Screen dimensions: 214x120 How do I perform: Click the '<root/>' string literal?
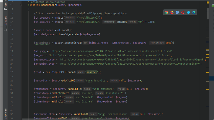point(91,72)
